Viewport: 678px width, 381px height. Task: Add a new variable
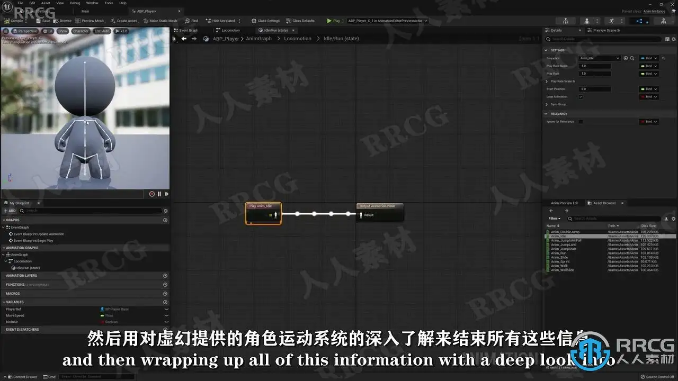[165, 302]
